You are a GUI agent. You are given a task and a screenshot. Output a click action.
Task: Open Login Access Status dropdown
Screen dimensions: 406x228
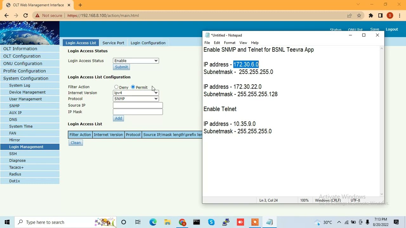(x=136, y=60)
